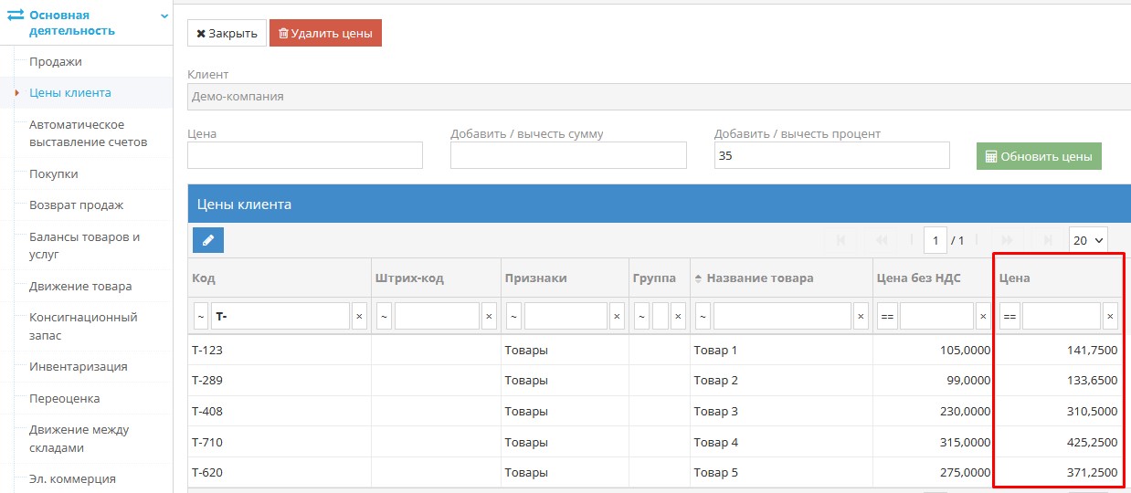Open Инвентаризация in the sidebar menu

[79, 367]
